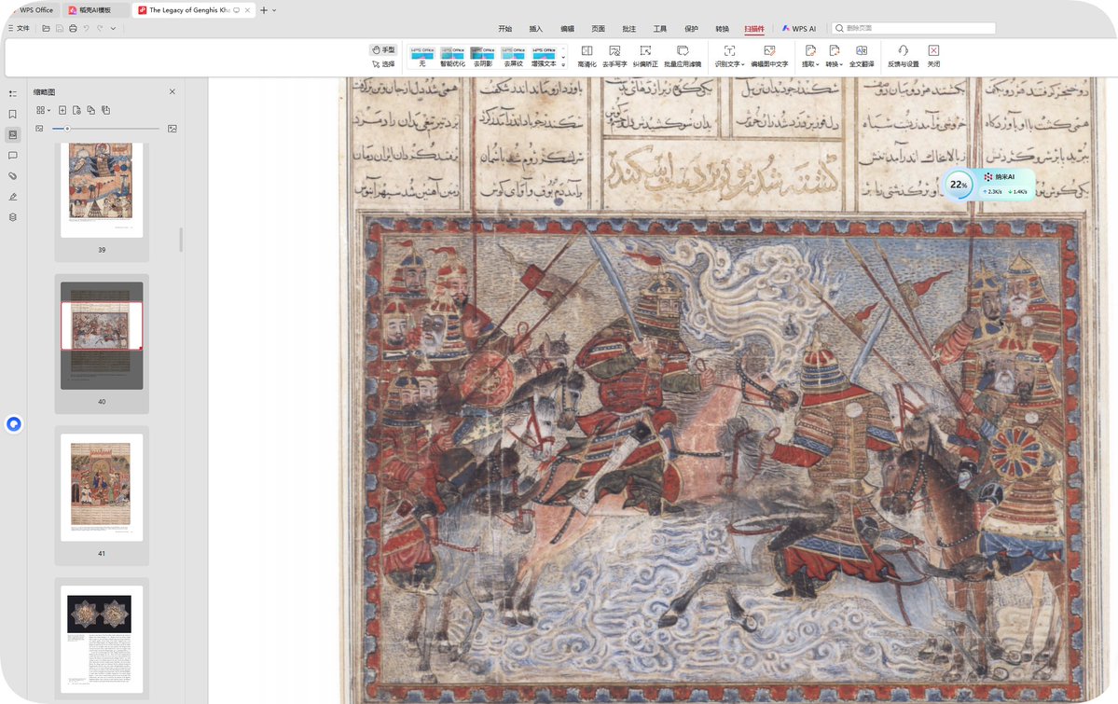Switch to the 页面 tab
1118x704 pixels.
598,29
